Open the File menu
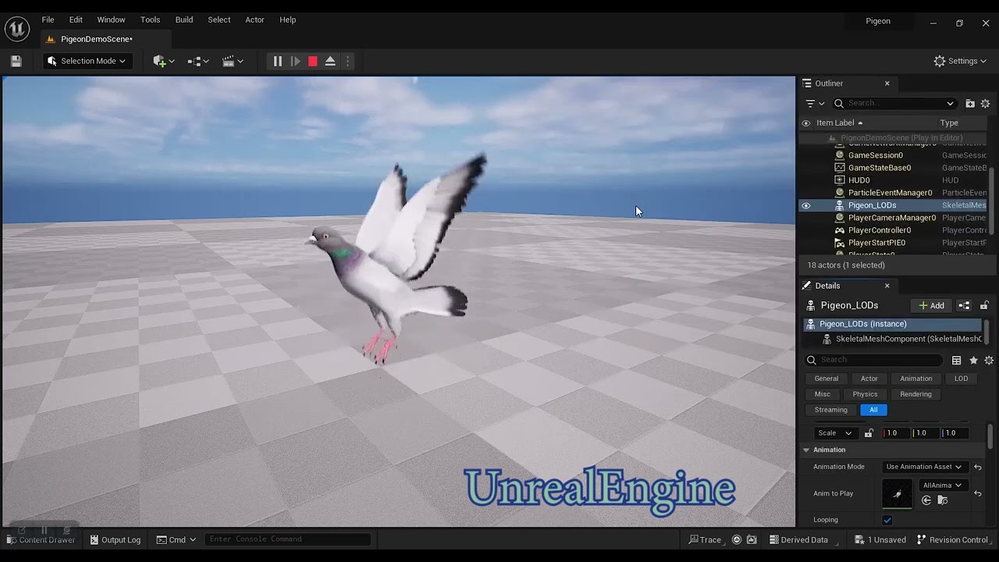This screenshot has width=999, height=562. click(48, 20)
